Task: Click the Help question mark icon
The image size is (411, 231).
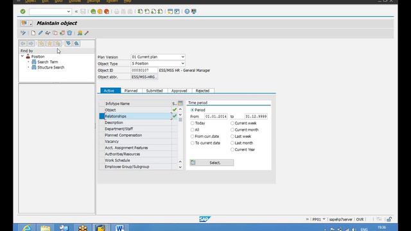Action: [187, 12]
